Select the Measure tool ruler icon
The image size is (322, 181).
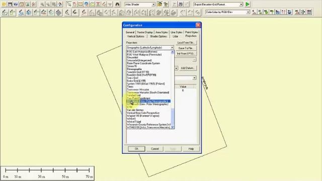click(x=80, y=4)
